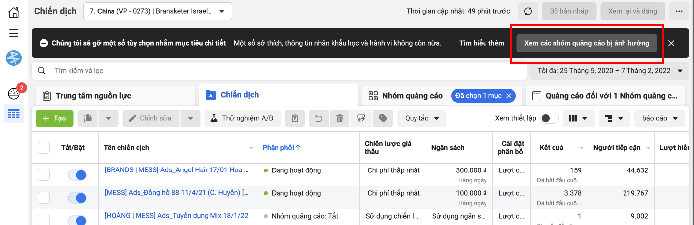Toggle off the BRANDS Angel Hair campaign

pos(77,175)
